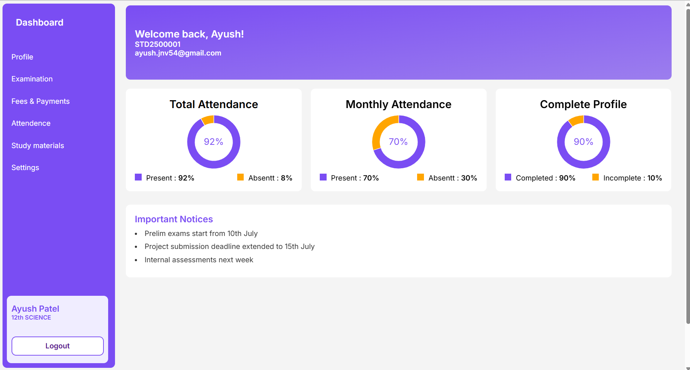This screenshot has width=690, height=370.
Task: Open Study materials
Action: (37, 145)
